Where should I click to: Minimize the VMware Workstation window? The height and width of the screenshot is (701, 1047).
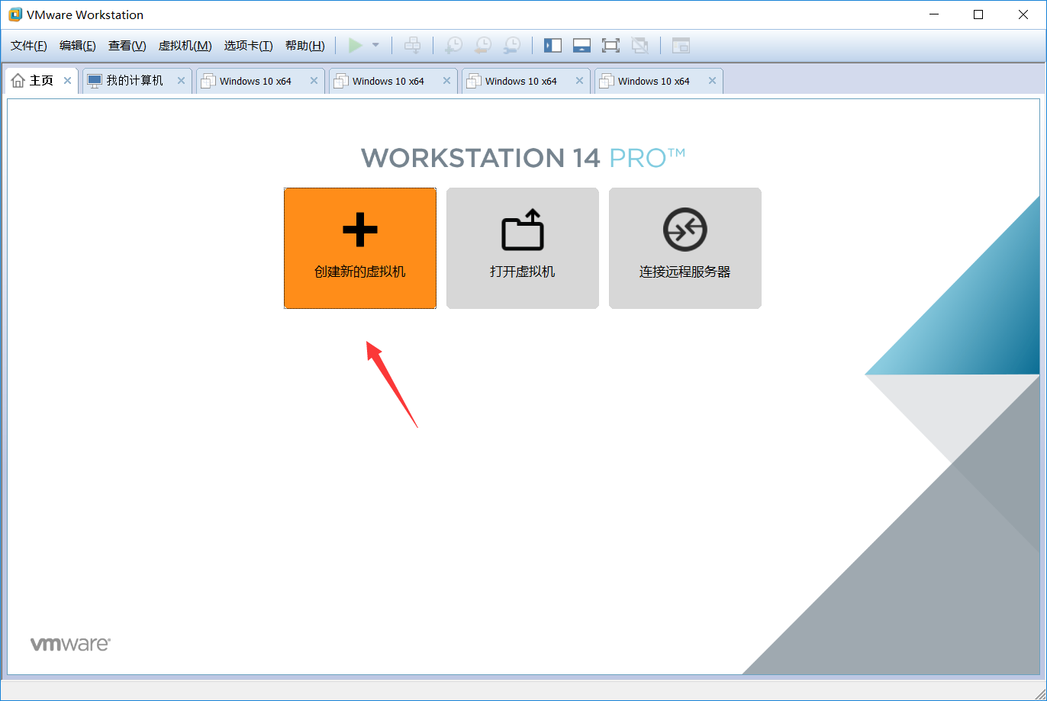coord(933,14)
